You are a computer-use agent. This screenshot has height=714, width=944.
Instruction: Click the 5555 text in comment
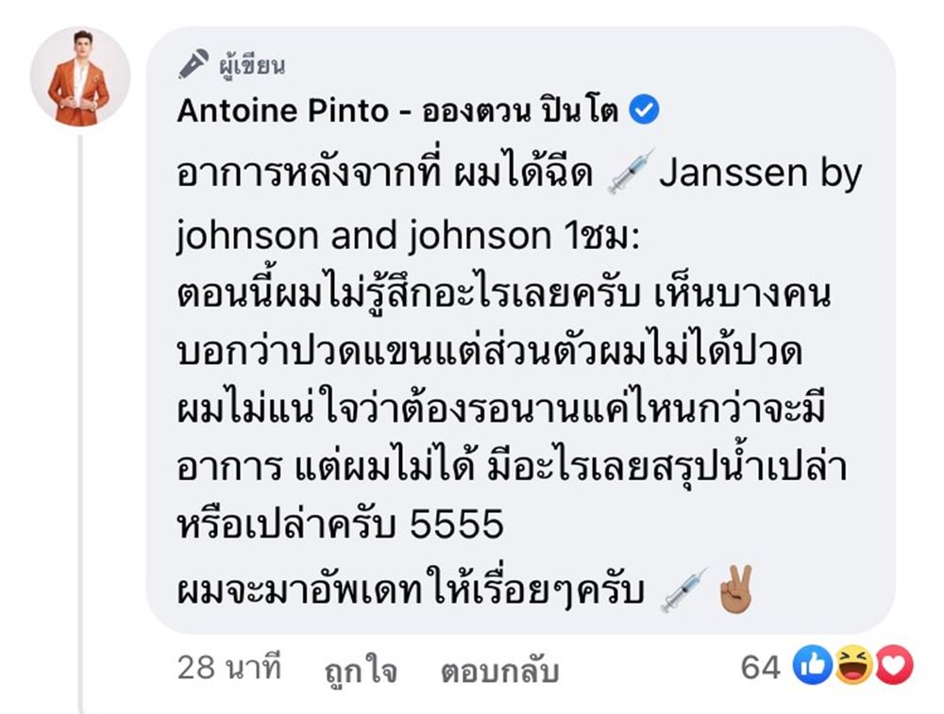[457, 523]
